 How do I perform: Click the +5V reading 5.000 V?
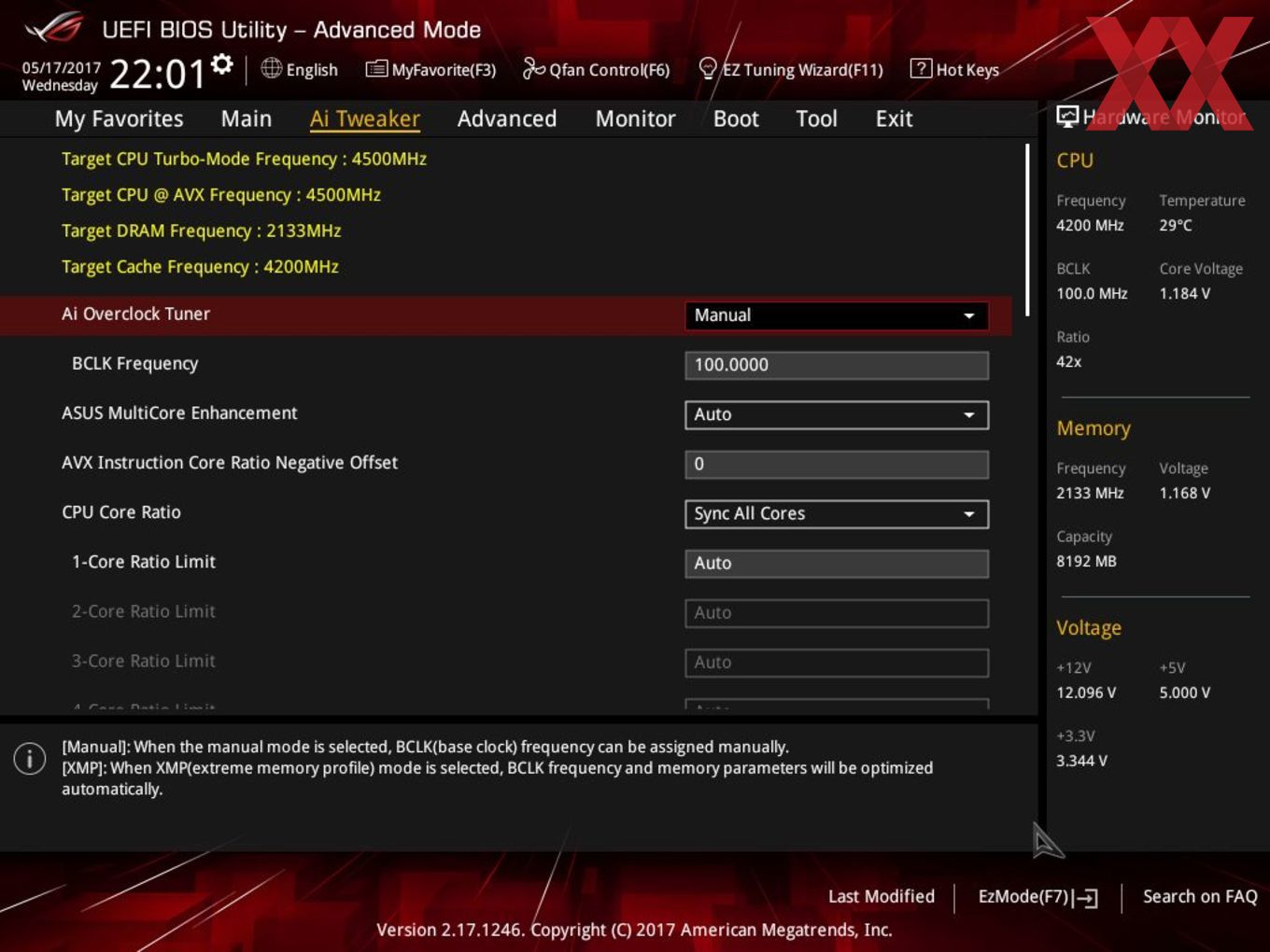coord(1184,693)
